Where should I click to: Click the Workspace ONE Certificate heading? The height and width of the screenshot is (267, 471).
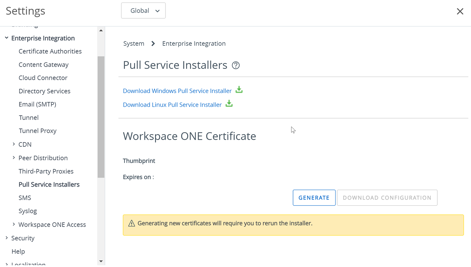pos(189,136)
